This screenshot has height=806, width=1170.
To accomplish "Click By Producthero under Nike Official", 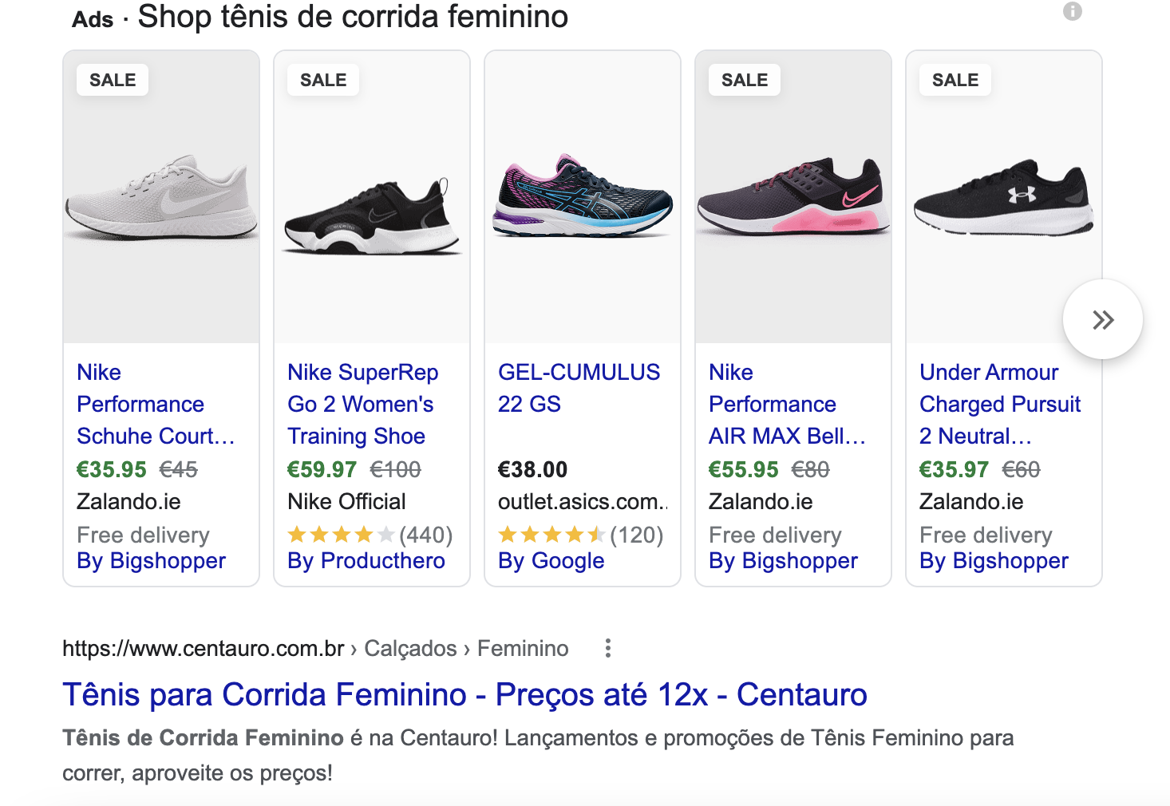I will 366,561.
